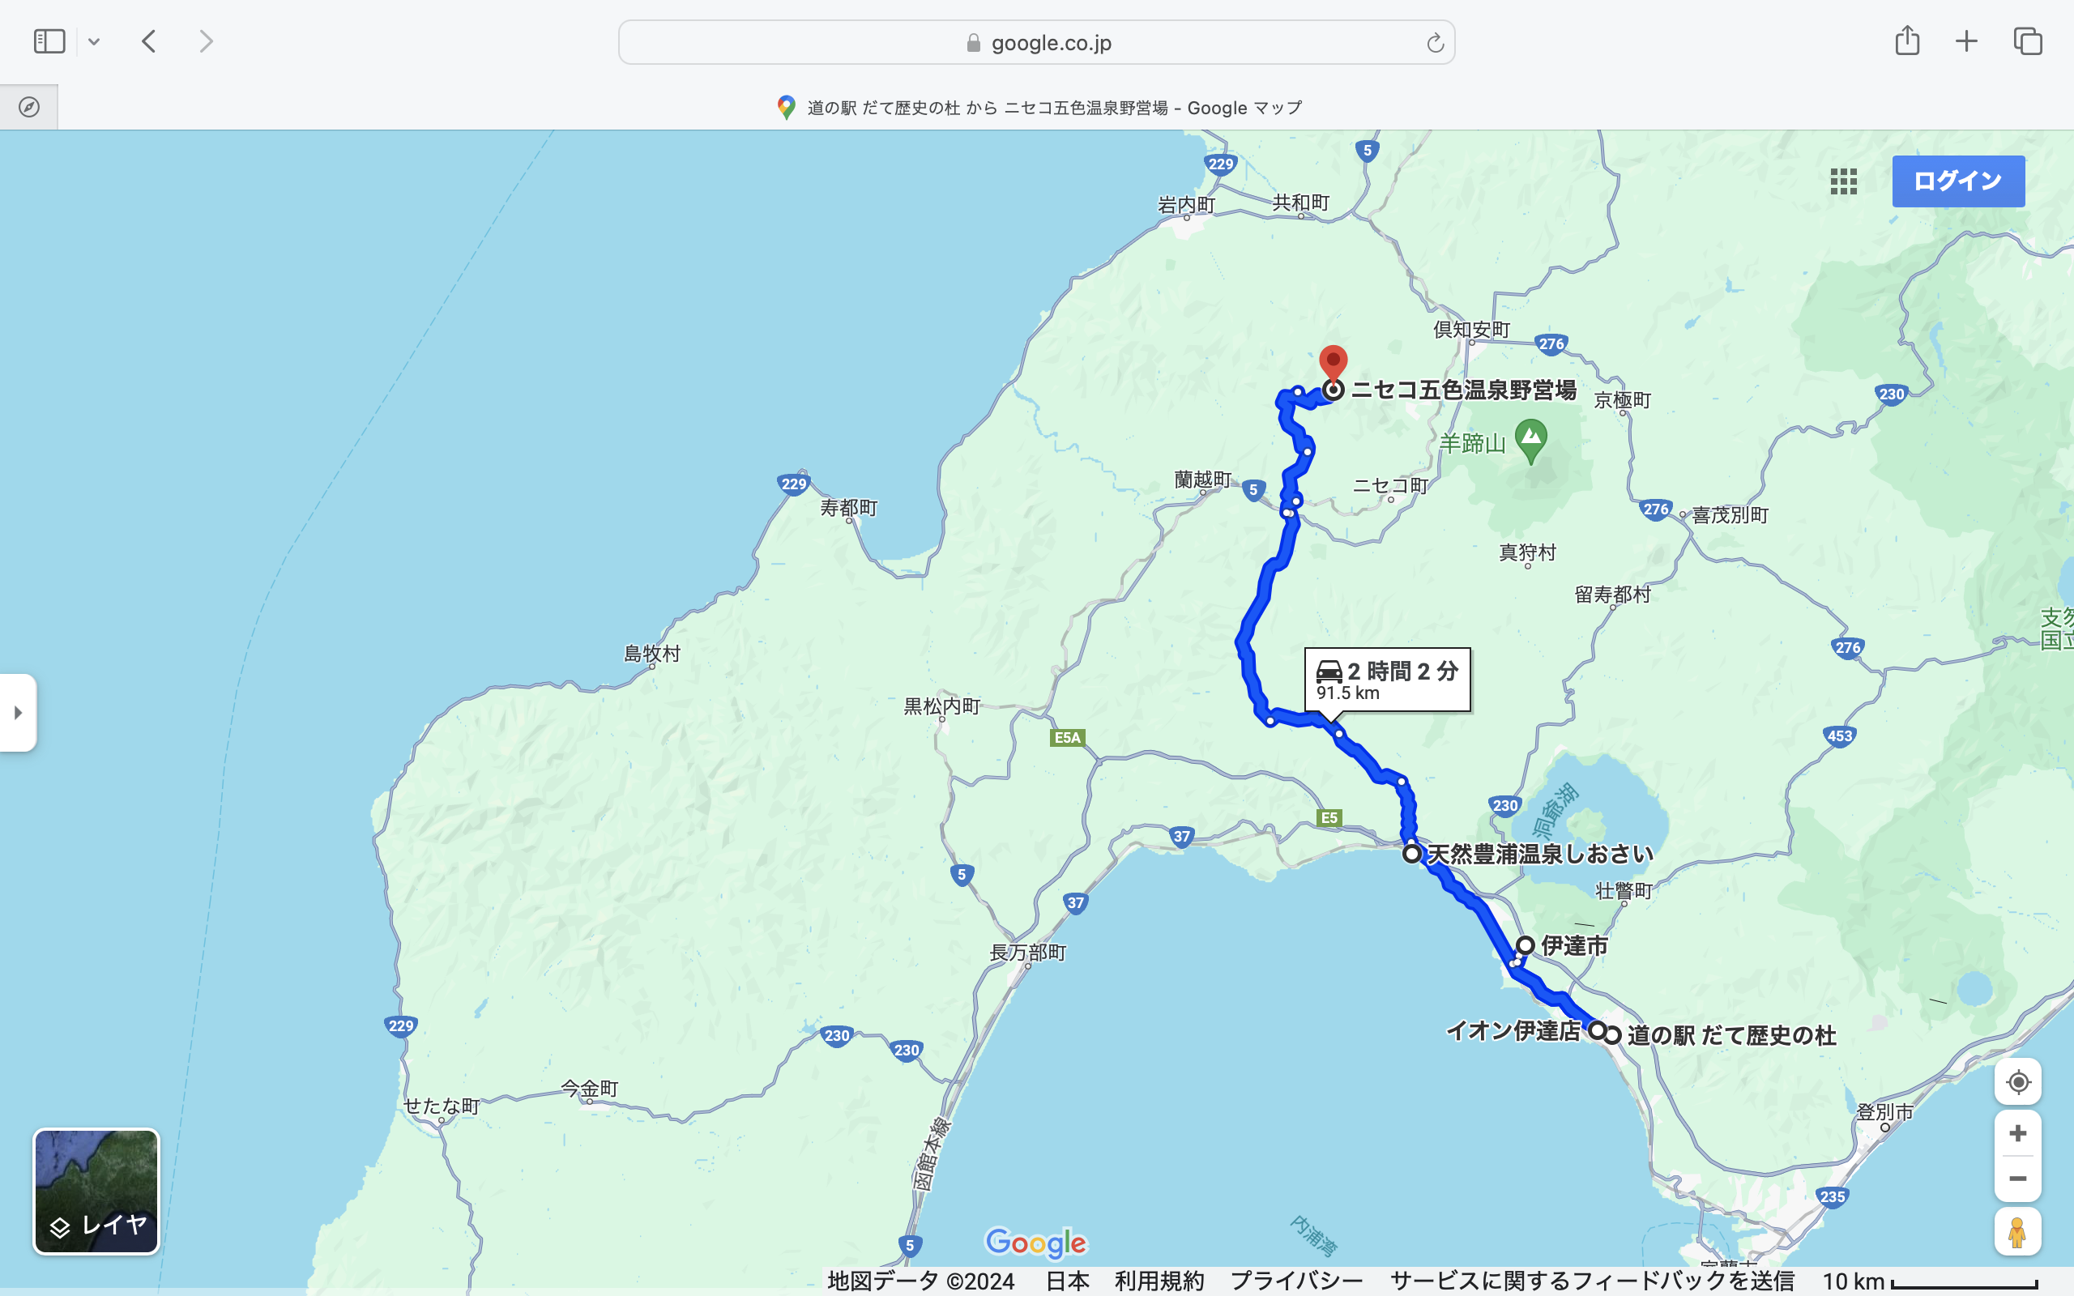Click the Google apps grid icon
The height and width of the screenshot is (1296, 2074).
[1842, 181]
